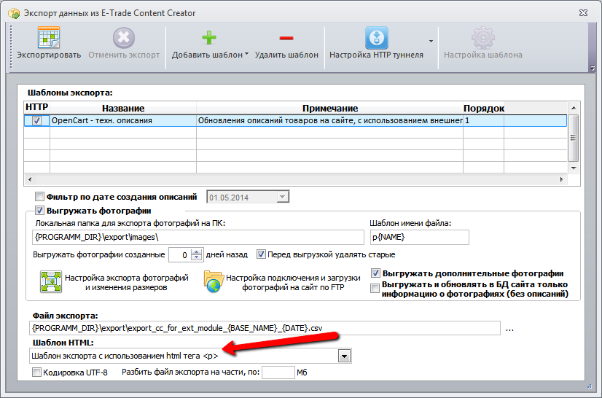Click the Экспортировать toolbar icon
602x398 pixels.
(x=49, y=37)
